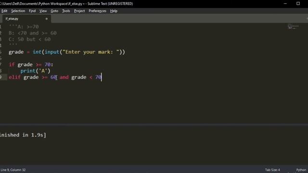Click 'inished in 1.9s]' build output
The image size is (308, 173).
point(23,135)
